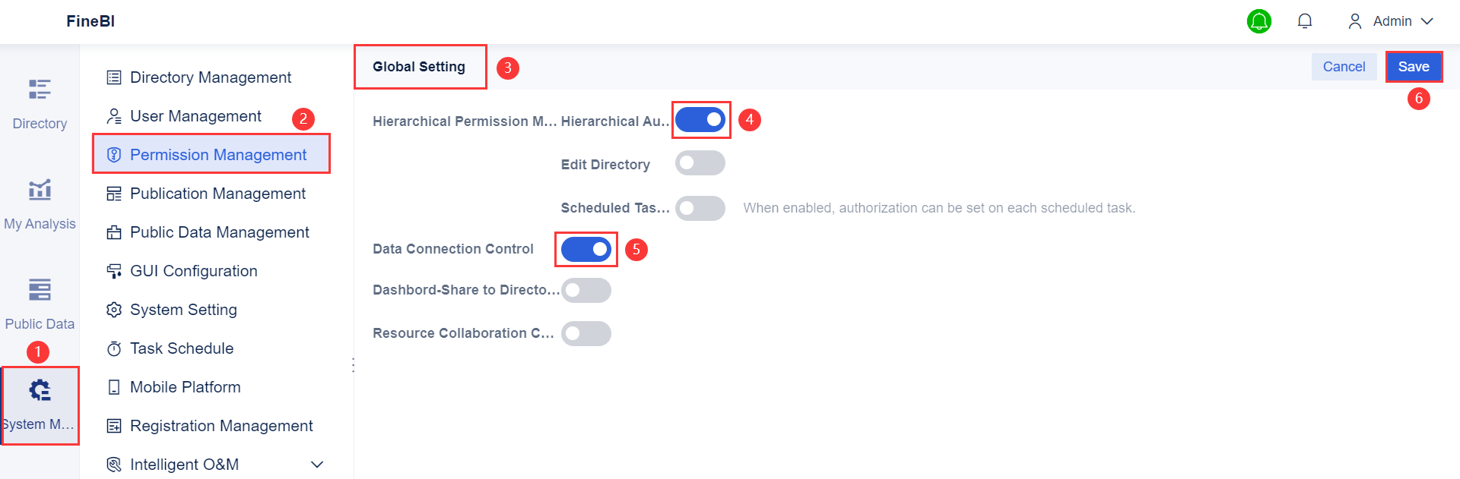
Task: Click the notification bell icon
Action: tap(1305, 21)
